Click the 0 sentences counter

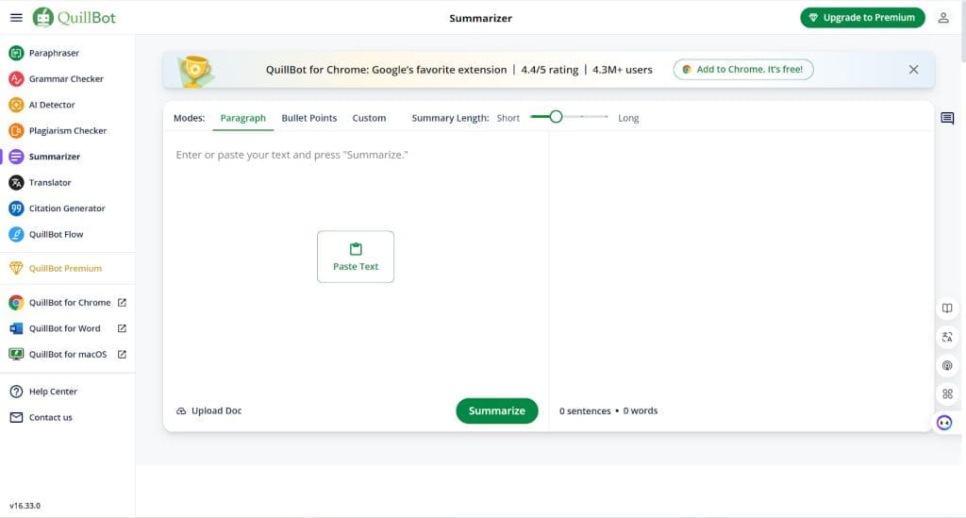585,410
